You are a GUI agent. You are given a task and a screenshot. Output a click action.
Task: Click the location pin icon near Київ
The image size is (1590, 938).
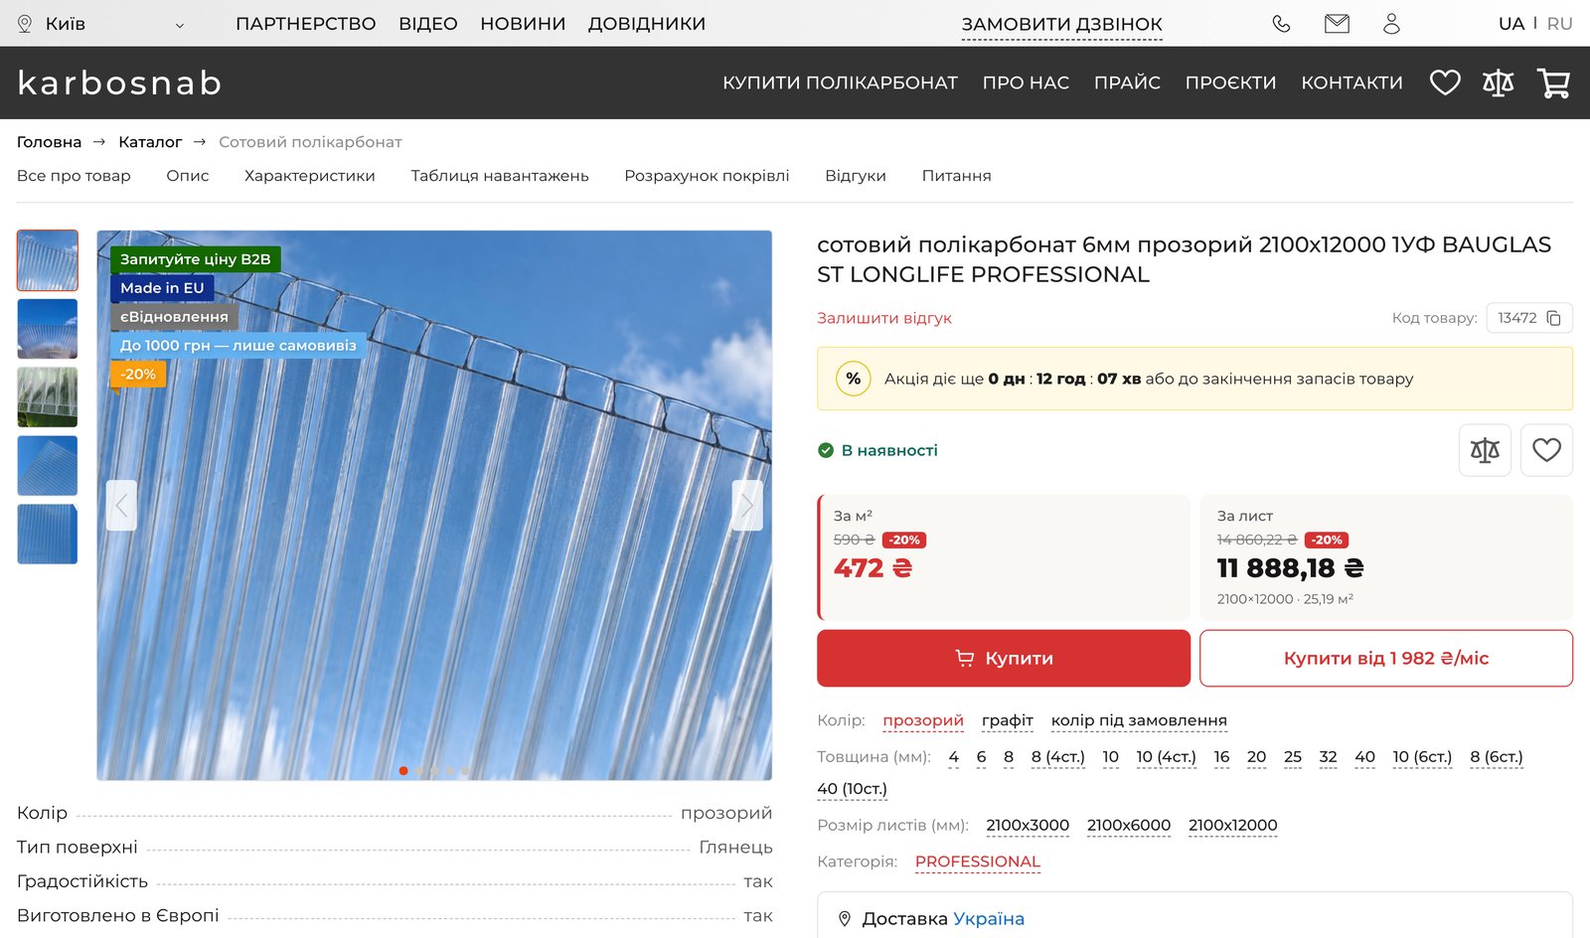click(25, 24)
